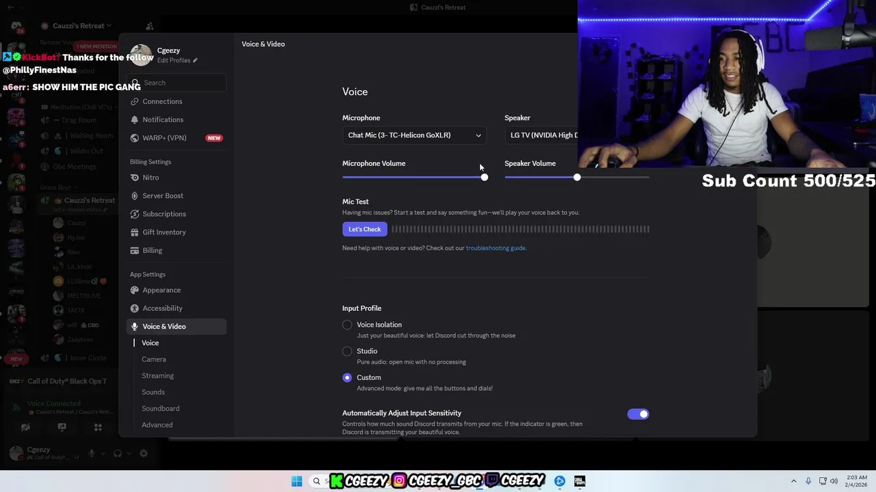Viewport: 876px width, 492px height.
Task: Click the taskbar search icon
Action: coord(316,481)
